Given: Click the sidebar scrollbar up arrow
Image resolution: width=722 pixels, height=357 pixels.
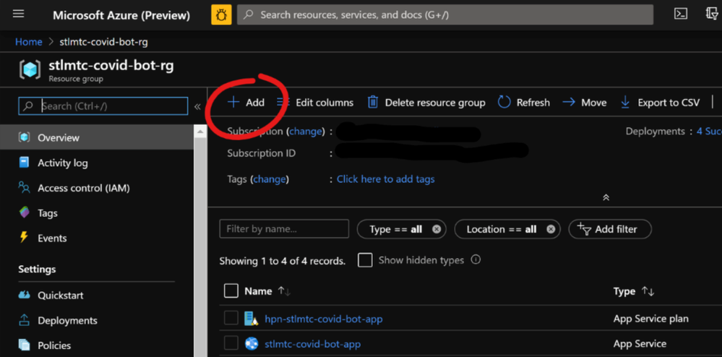Looking at the screenshot, I should (x=200, y=132).
